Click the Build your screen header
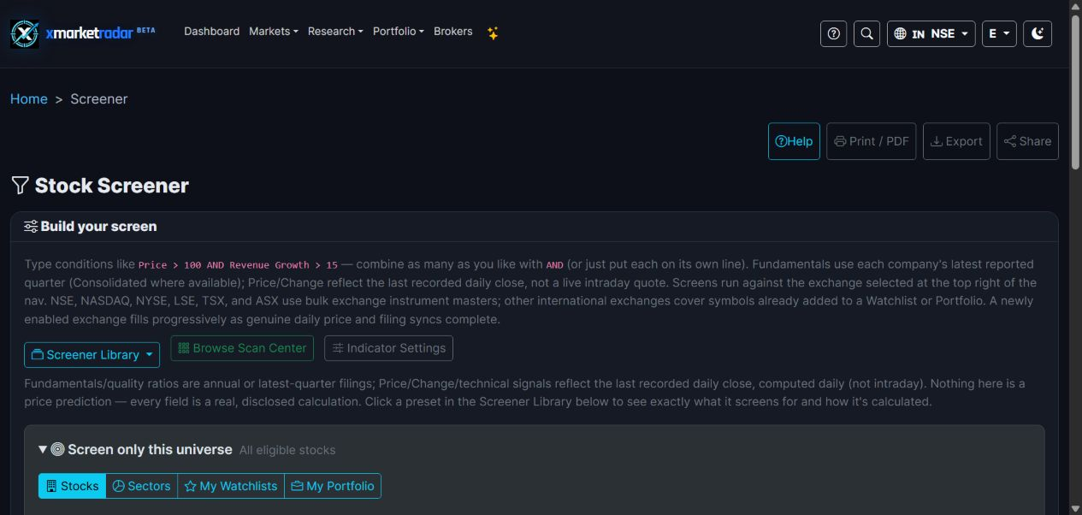Viewport: 1082px width, 515px height. point(98,227)
